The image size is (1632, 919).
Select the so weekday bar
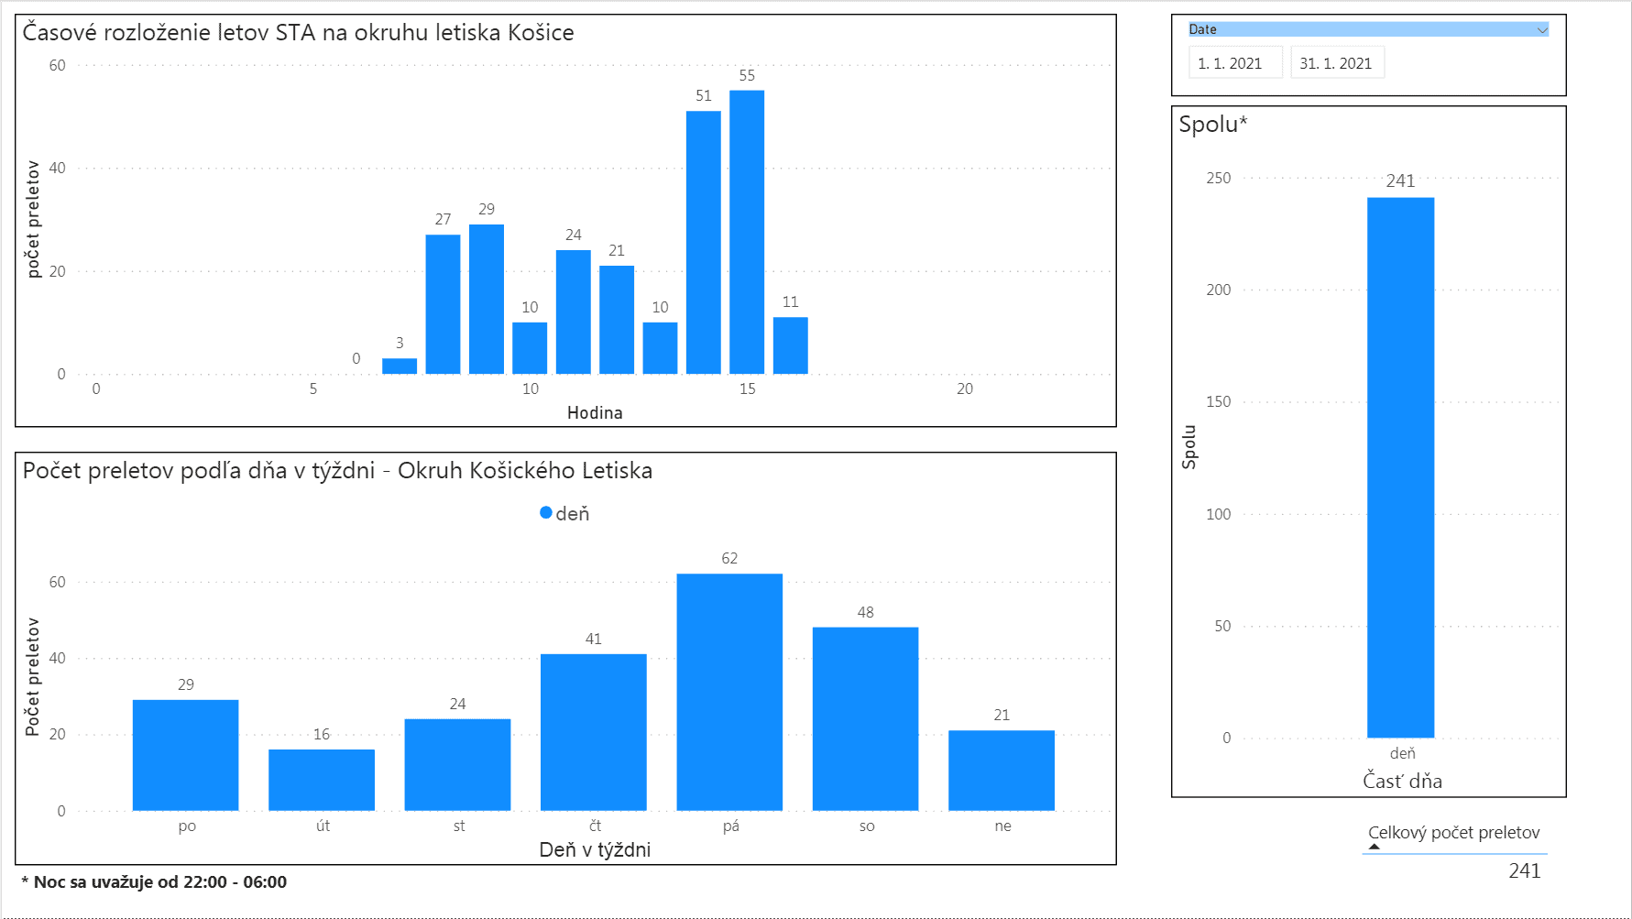[865, 718]
